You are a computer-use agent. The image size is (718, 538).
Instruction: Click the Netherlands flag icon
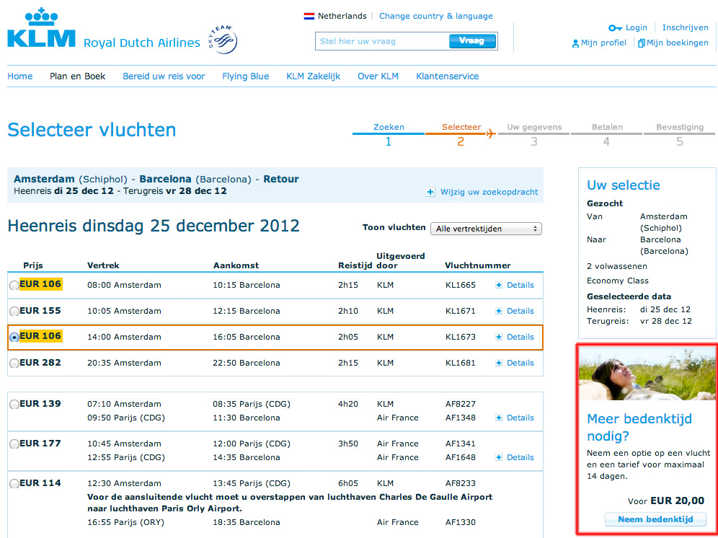(309, 16)
